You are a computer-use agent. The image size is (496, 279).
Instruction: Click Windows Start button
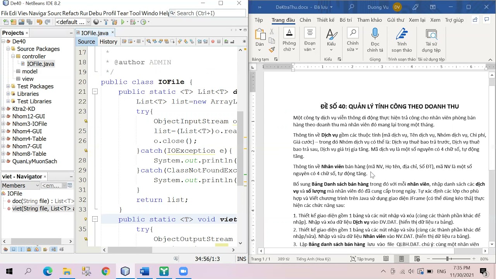(x=9, y=271)
